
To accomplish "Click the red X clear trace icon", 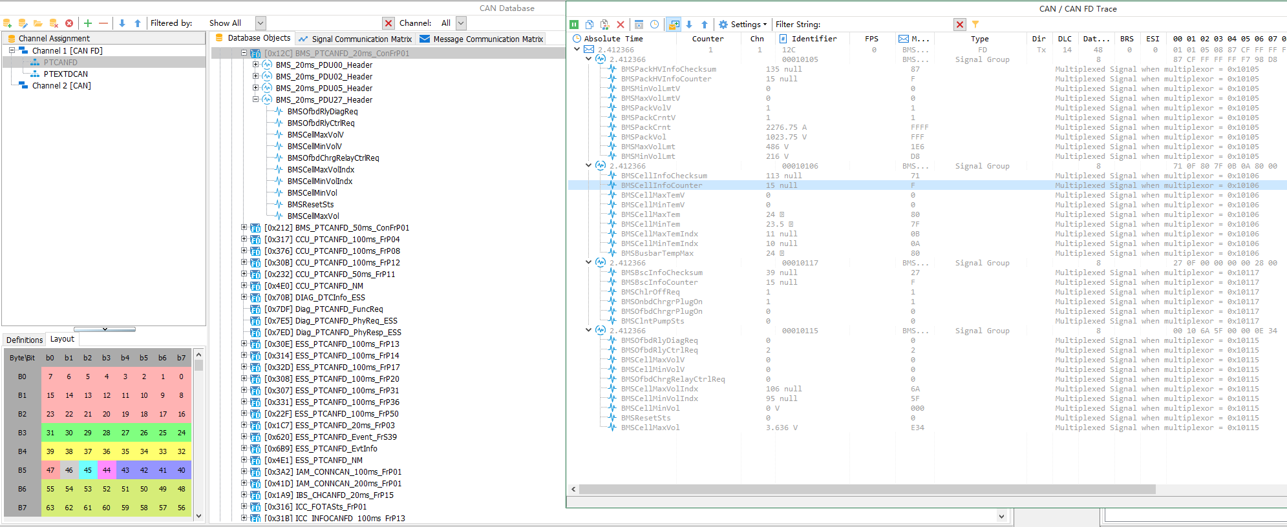I will click(621, 25).
